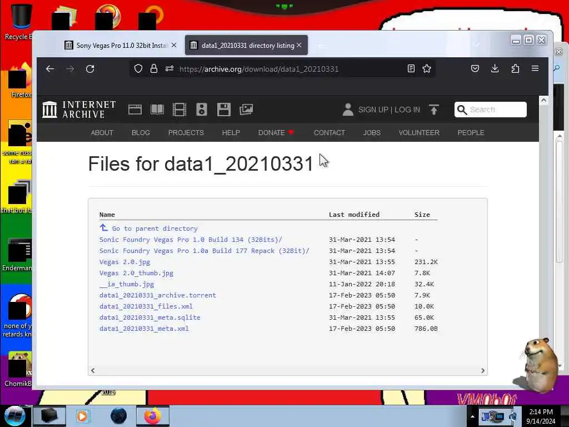
Task: Click the listing's right scroll arrow
Action: pos(483,370)
